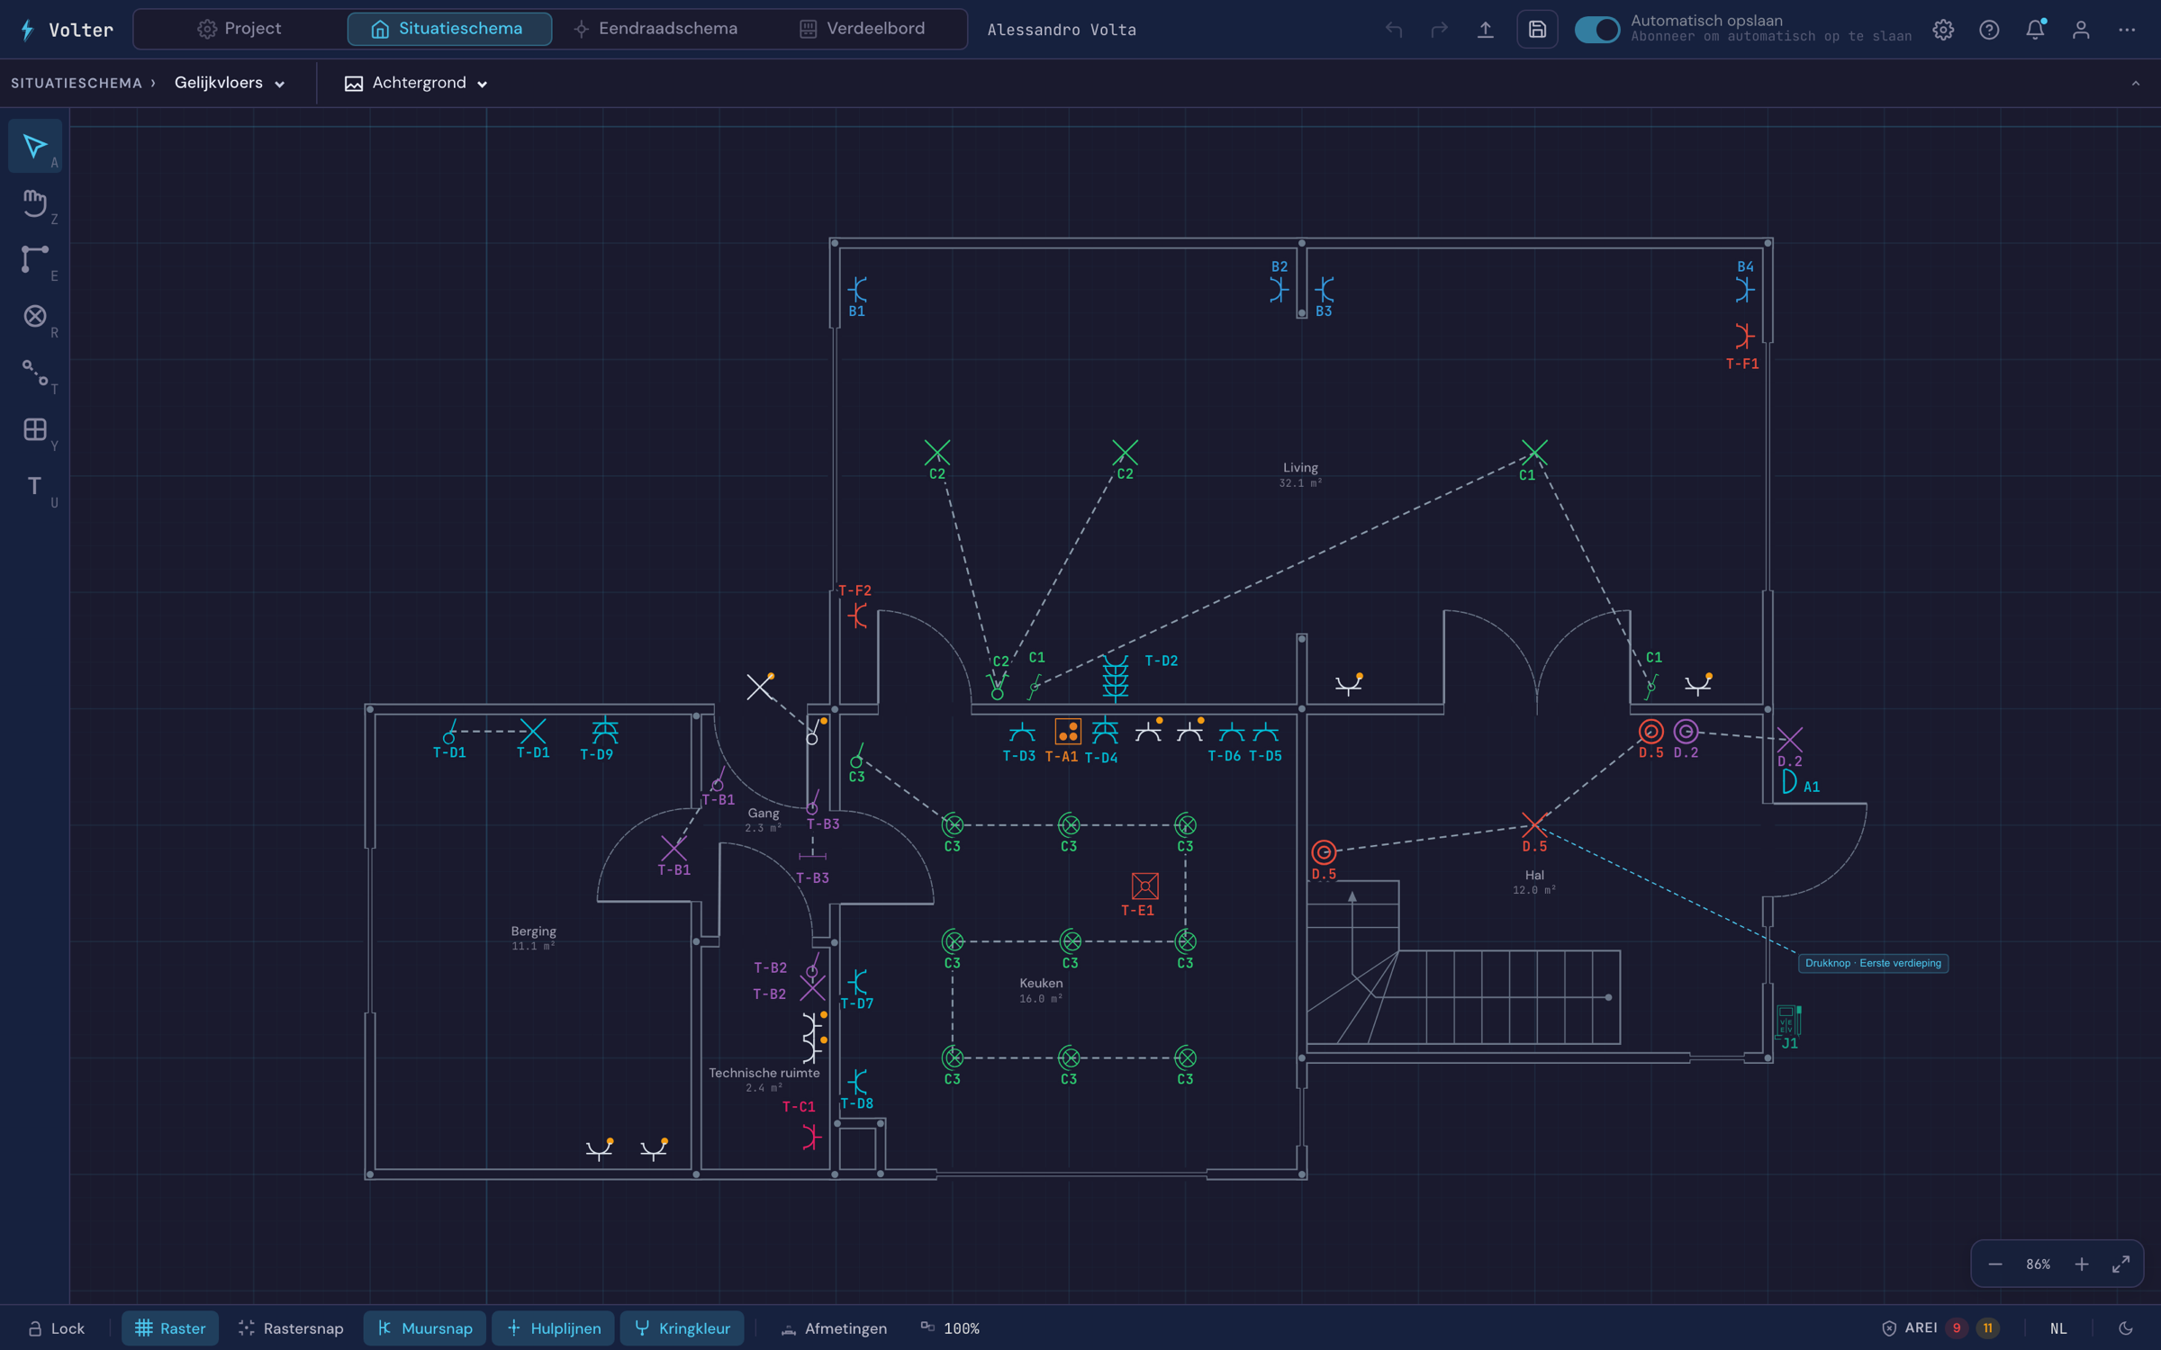Click the redo arrow
Screen dimensions: 2161x1350
pos(1440,29)
